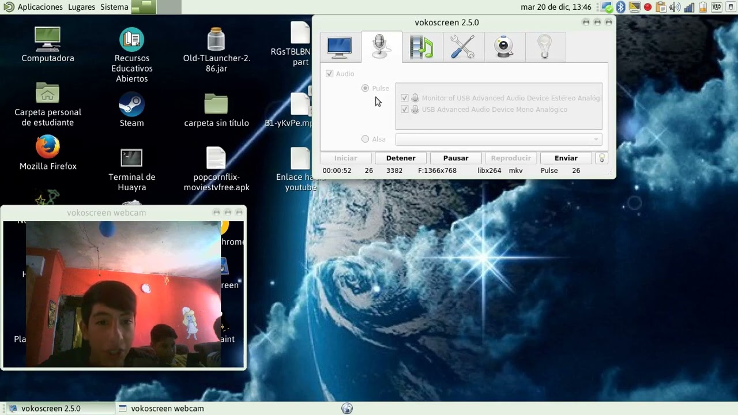Open the tools settings tab with wrench

[462, 47]
